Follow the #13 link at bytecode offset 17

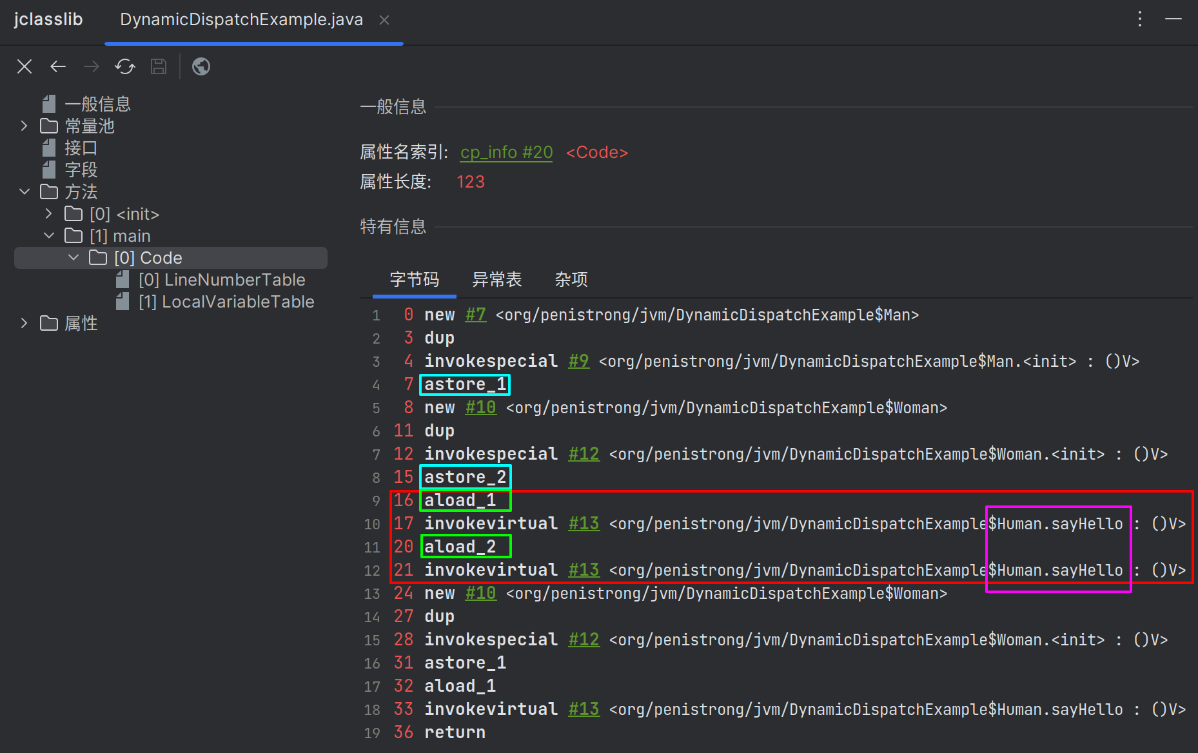pos(584,523)
